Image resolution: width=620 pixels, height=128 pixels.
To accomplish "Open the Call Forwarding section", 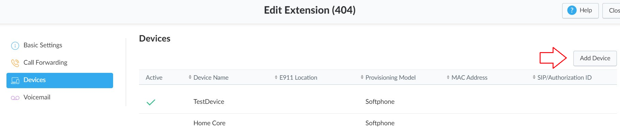I will pos(45,63).
